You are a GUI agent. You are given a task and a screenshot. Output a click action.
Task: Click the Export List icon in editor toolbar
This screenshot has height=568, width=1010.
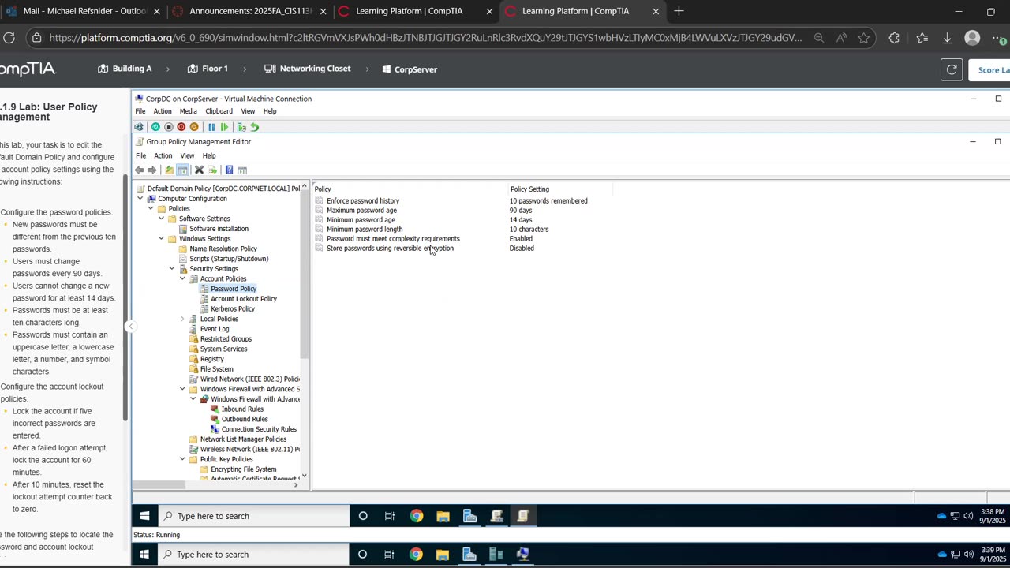coord(212,170)
